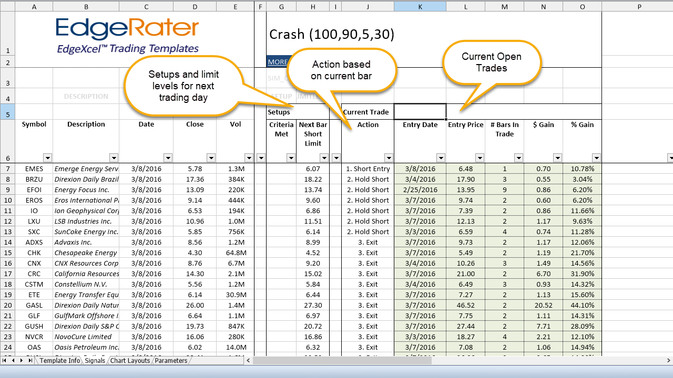673x378 pixels.
Task: Select the 'Current Trade' label cell
Action: [x=368, y=112]
